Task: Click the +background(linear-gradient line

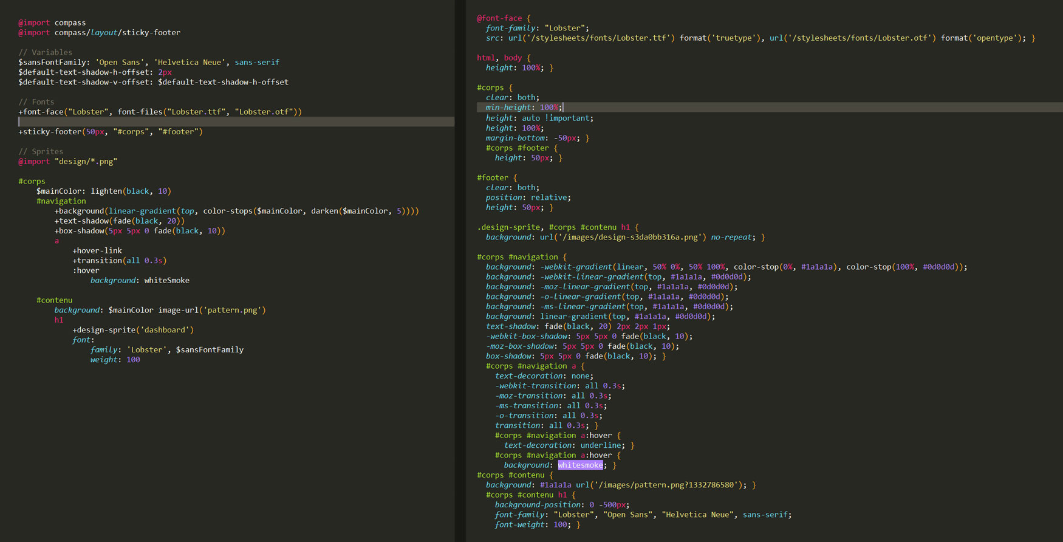Action: click(x=237, y=211)
